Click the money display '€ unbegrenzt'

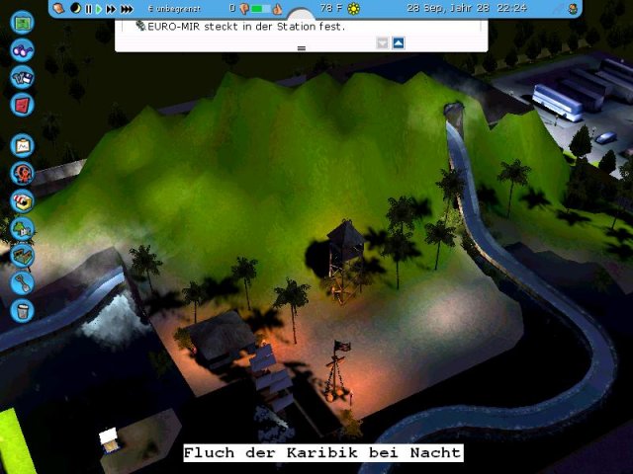[174, 9]
